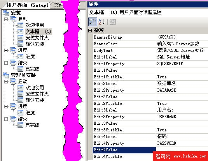Screen dimensions: 208x161
Task: Collapse the 结束 node under 安装
Action: (6, 63)
